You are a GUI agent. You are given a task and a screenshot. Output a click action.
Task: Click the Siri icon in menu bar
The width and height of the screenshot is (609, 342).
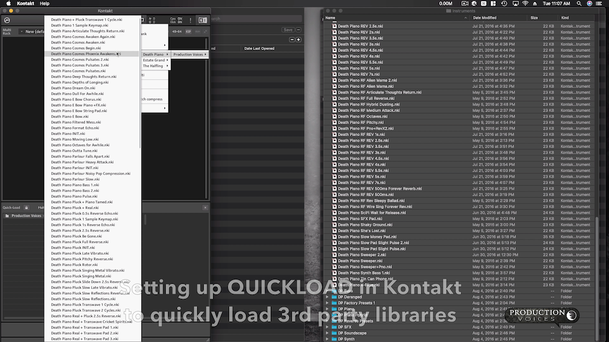coord(589,4)
